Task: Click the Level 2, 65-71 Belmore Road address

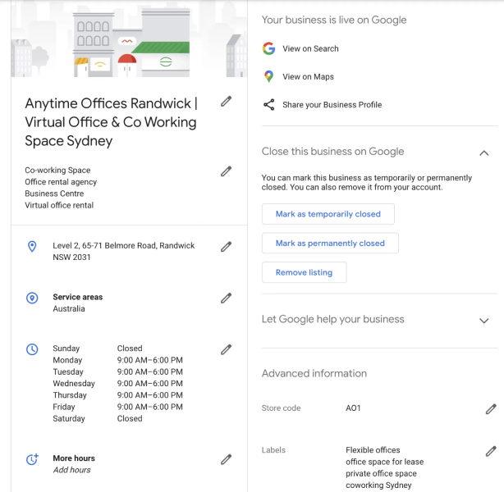Action: [124, 251]
